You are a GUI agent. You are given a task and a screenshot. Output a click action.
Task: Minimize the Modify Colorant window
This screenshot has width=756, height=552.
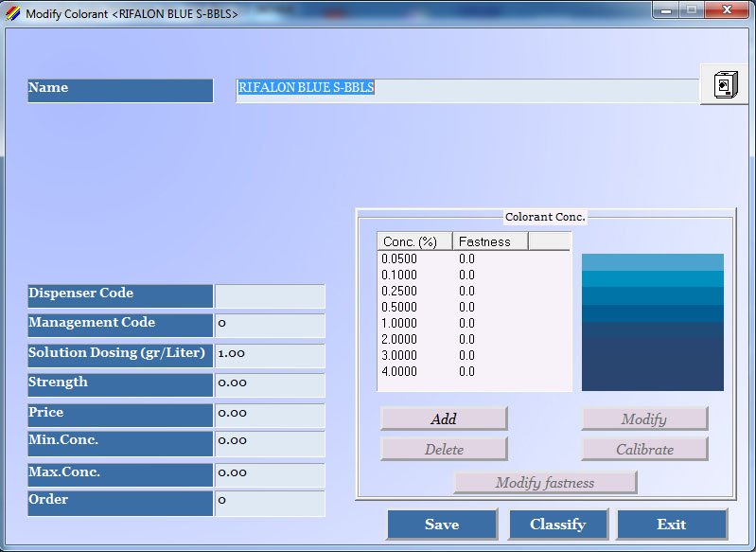pyautogui.click(x=666, y=9)
